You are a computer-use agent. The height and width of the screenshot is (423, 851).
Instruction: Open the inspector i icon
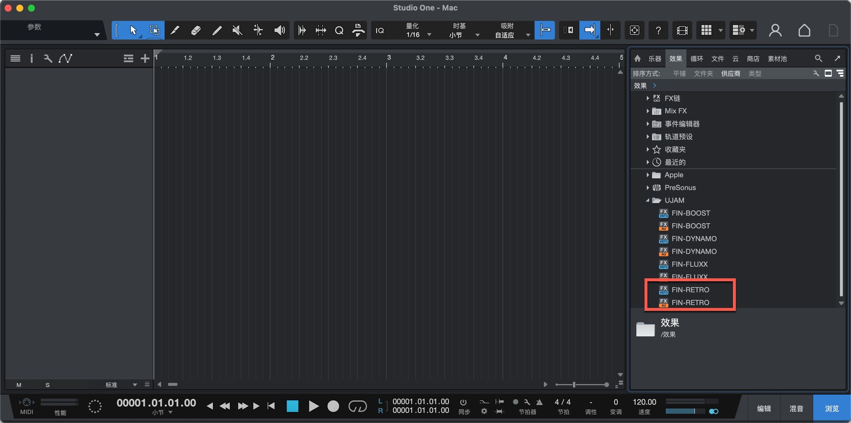tap(31, 58)
